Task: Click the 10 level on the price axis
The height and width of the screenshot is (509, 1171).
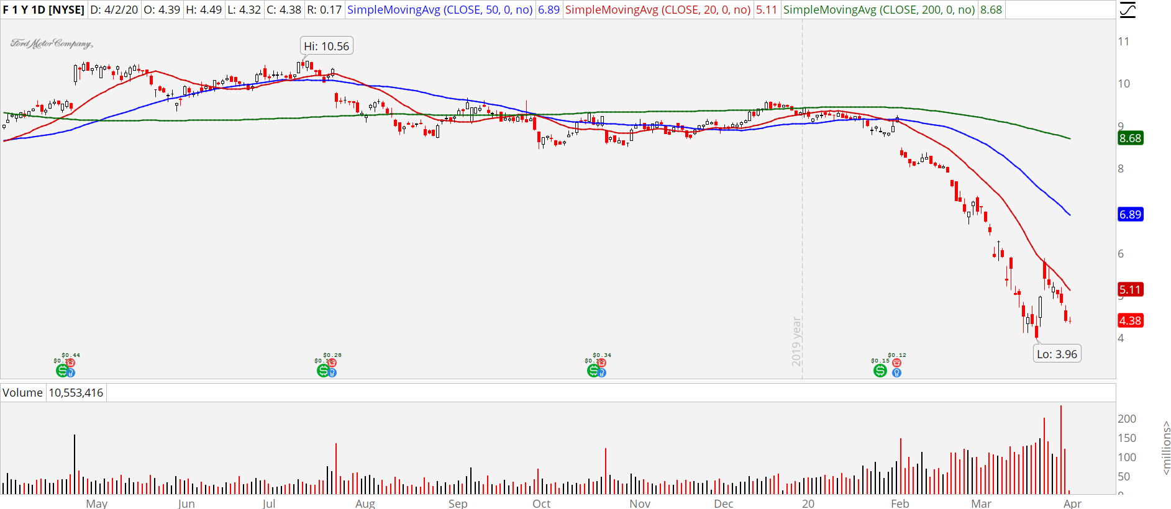Action: [1124, 84]
